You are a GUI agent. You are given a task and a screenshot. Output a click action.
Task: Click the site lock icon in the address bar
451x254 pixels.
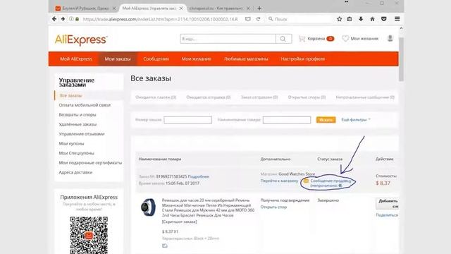77,19
